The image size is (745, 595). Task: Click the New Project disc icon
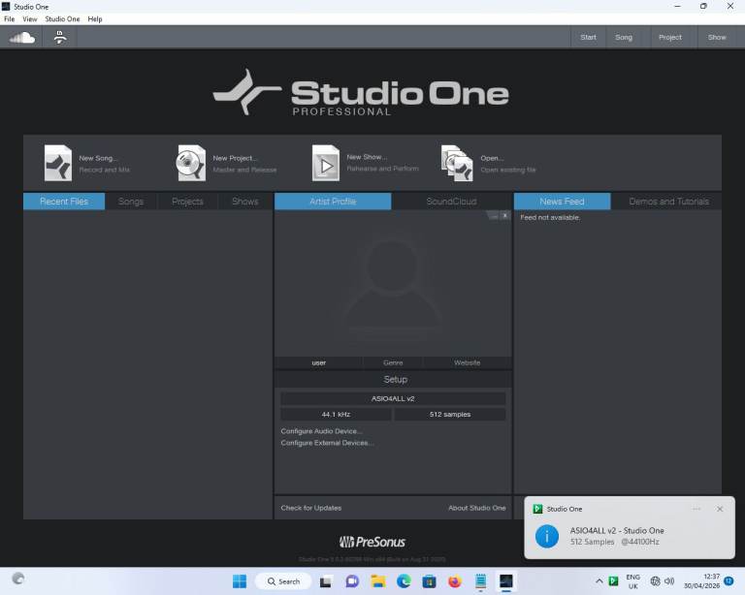click(x=191, y=163)
